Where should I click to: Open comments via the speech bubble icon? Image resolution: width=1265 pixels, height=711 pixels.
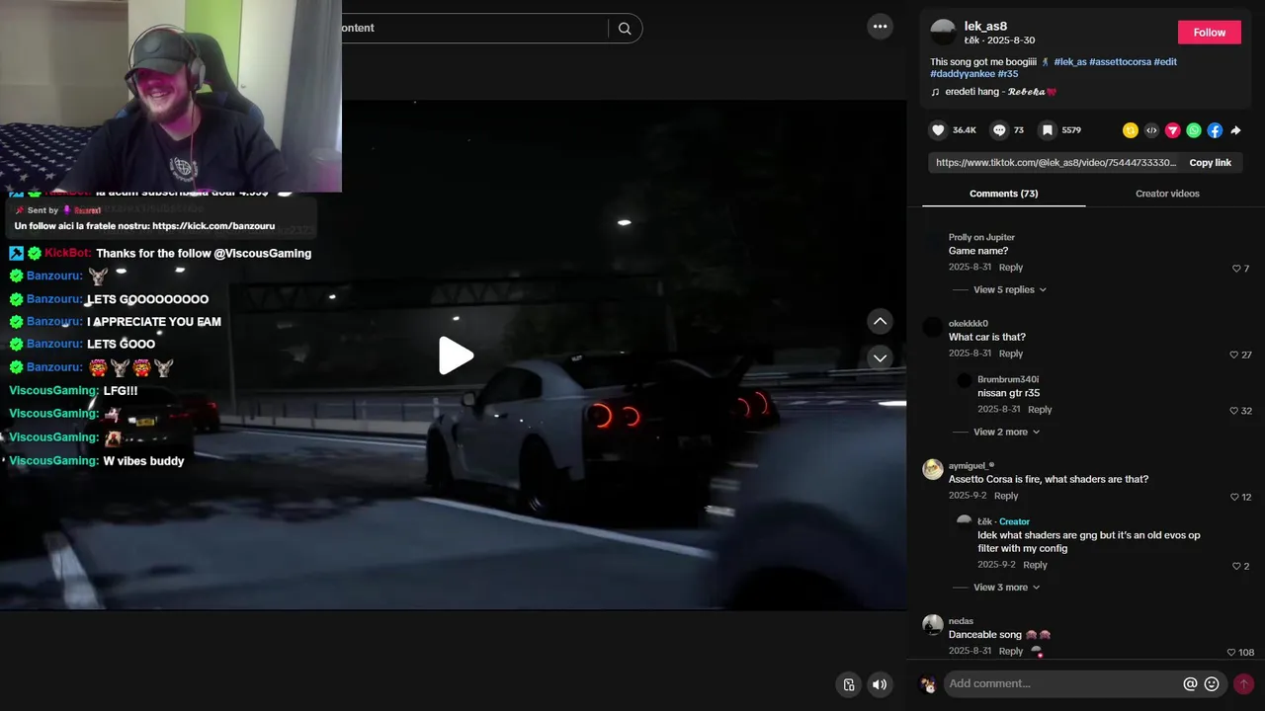999,130
